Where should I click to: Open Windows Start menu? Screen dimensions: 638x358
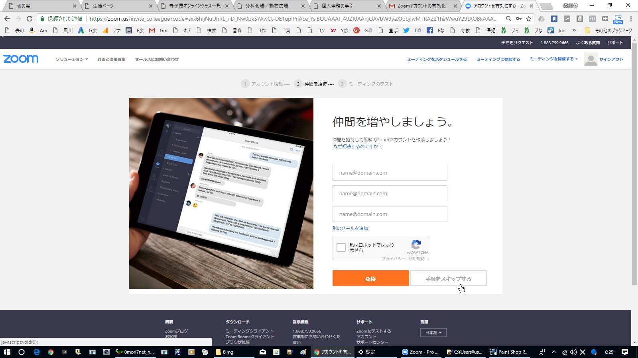[x=7, y=352]
